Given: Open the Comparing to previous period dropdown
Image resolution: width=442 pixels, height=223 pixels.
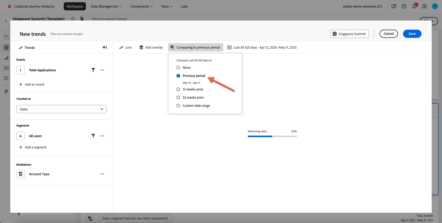Looking at the screenshot, I should (195, 47).
